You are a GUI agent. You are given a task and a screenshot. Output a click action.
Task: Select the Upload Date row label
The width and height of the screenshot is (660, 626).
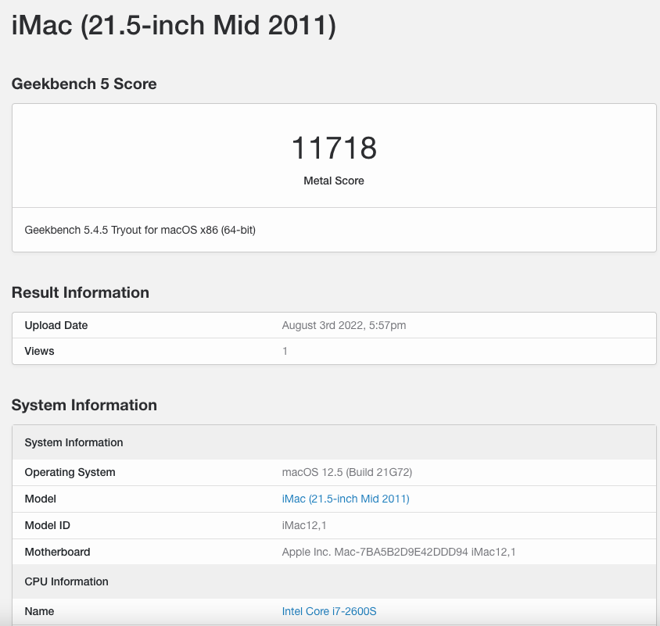tap(56, 325)
